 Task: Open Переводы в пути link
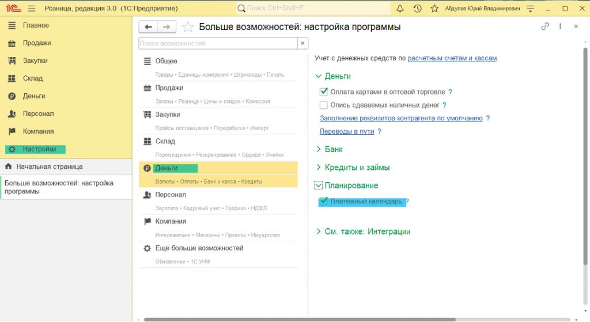coord(347,131)
